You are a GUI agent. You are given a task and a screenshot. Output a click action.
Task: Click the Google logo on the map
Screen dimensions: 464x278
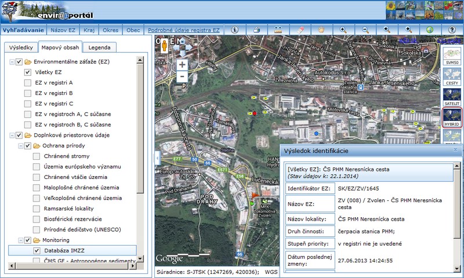click(169, 259)
